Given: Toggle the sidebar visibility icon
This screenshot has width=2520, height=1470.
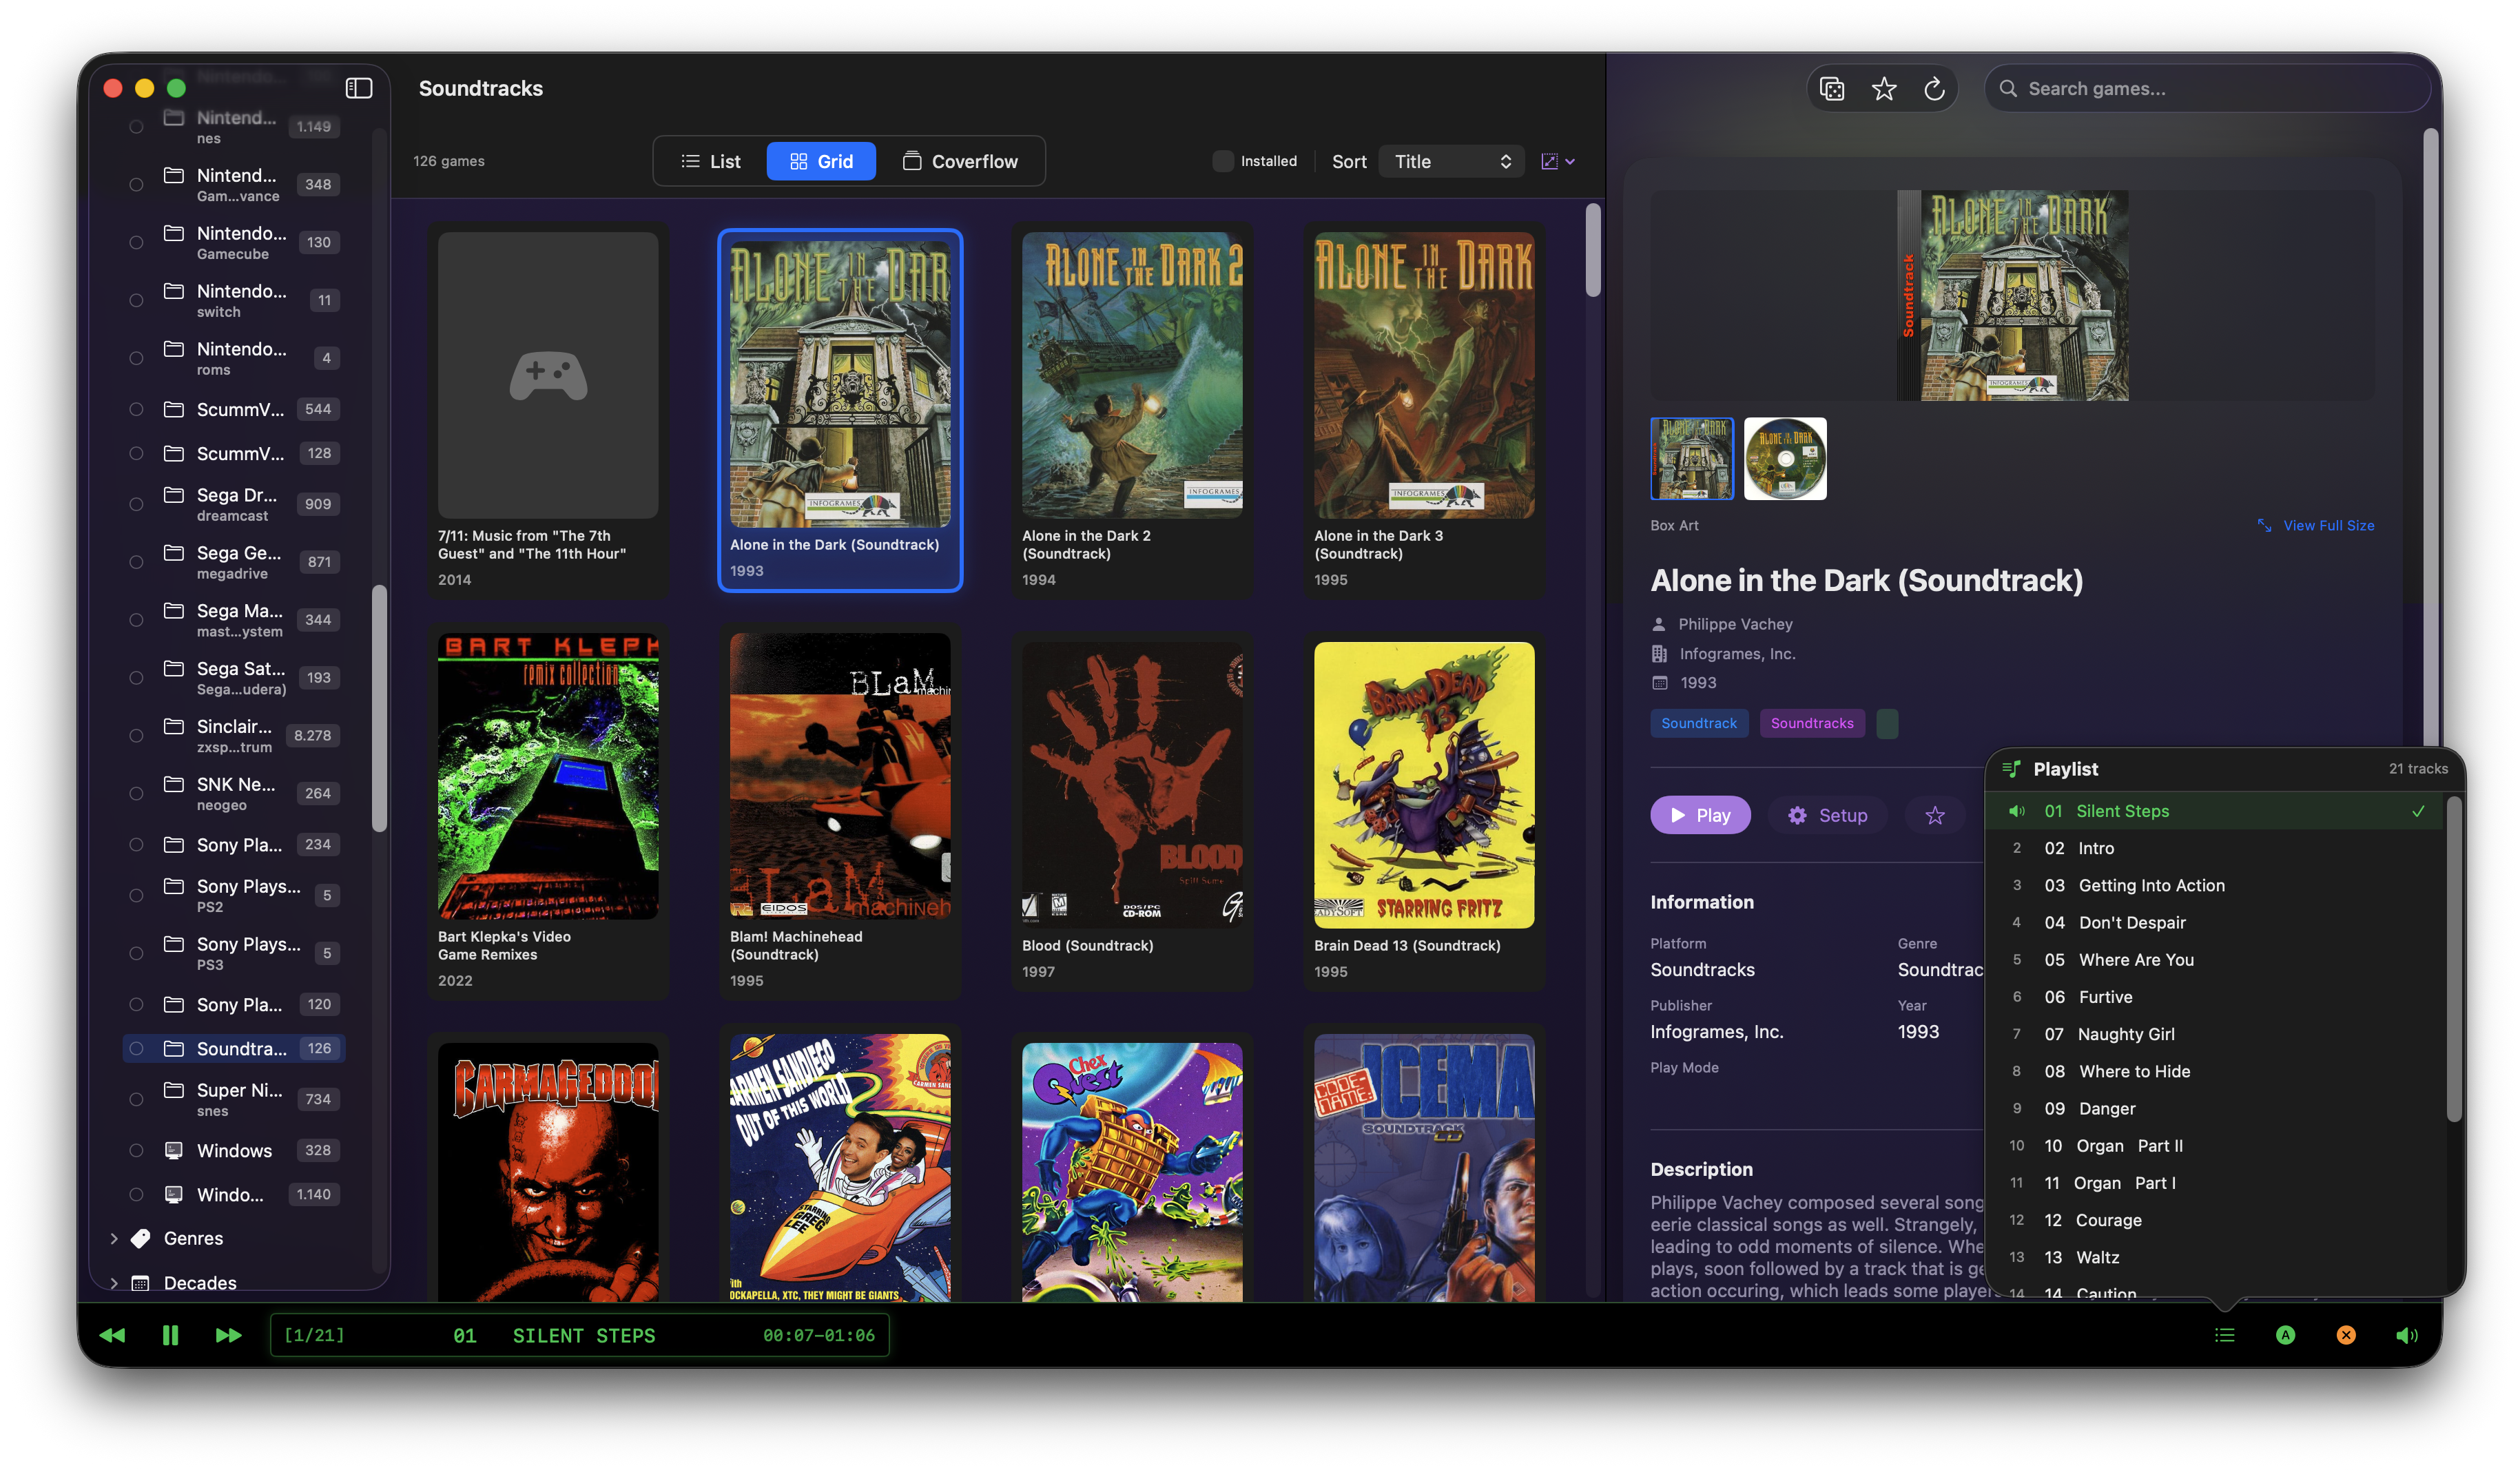Looking at the screenshot, I should coord(358,88).
